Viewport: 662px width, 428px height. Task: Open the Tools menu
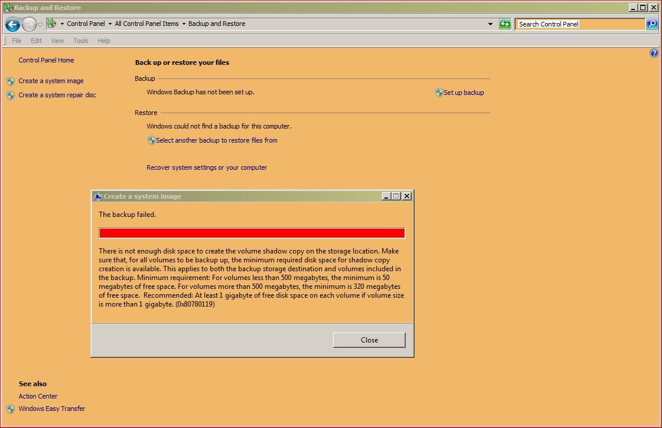pos(81,41)
